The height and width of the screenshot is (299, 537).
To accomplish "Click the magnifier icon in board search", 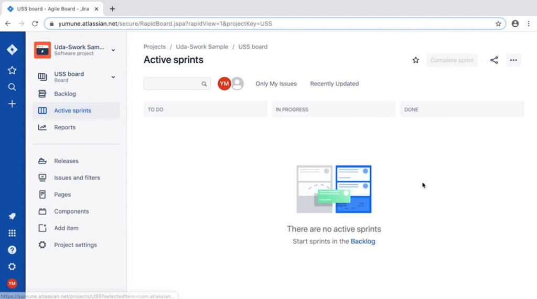I will (x=204, y=84).
